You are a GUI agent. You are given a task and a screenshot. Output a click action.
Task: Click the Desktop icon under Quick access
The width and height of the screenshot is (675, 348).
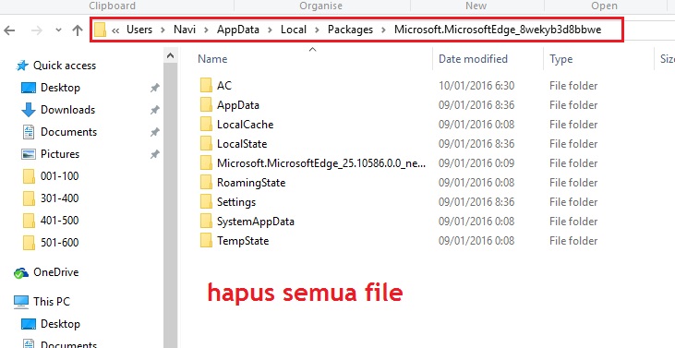(x=29, y=88)
